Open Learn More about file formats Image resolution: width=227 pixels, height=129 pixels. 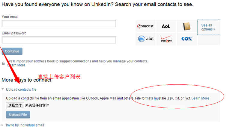point(200,98)
